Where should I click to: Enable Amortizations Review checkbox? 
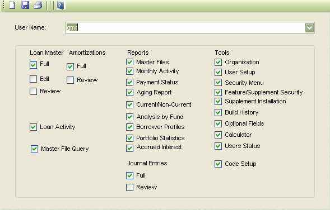pos(70,80)
